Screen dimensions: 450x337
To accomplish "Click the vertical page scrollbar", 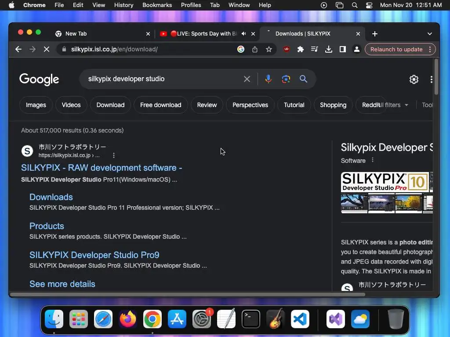I will pos(436,76).
